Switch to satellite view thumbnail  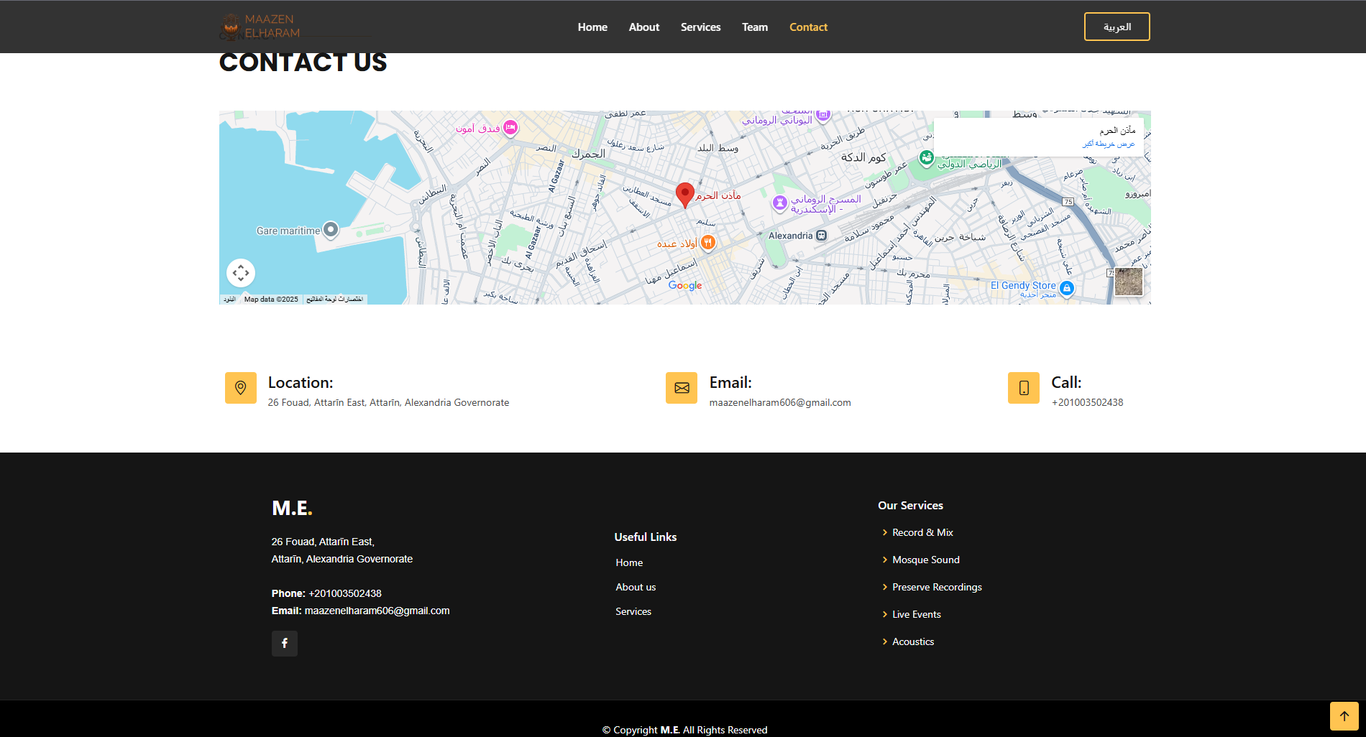[x=1128, y=282]
